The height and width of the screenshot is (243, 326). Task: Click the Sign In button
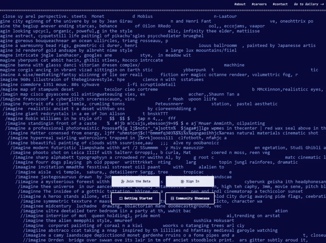coord(190,181)
